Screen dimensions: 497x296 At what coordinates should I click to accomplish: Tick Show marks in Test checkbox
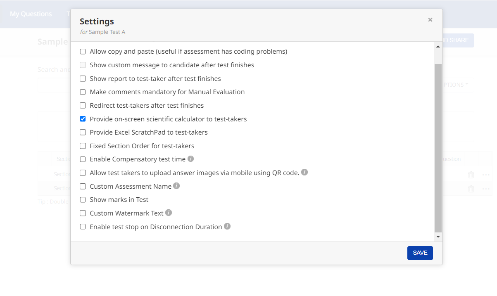(83, 200)
